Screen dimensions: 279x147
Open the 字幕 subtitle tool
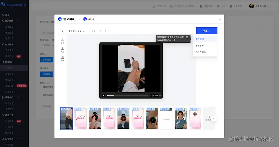click(62, 41)
